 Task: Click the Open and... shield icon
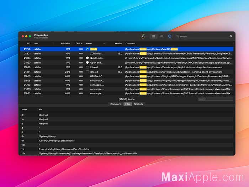pos(88,63)
